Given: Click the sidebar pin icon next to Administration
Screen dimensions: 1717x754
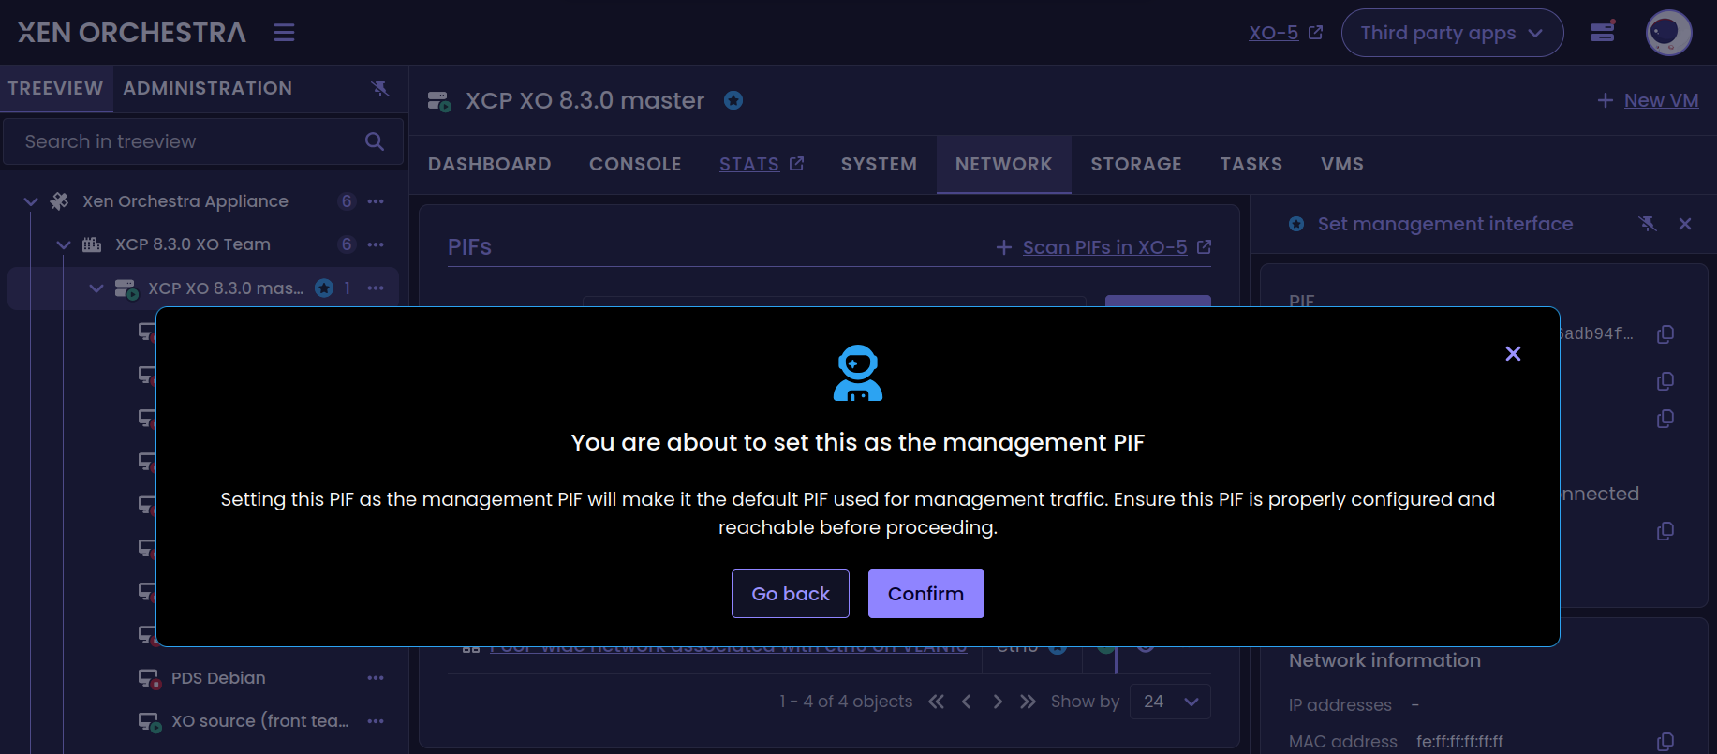Looking at the screenshot, I should click(380, 88).
